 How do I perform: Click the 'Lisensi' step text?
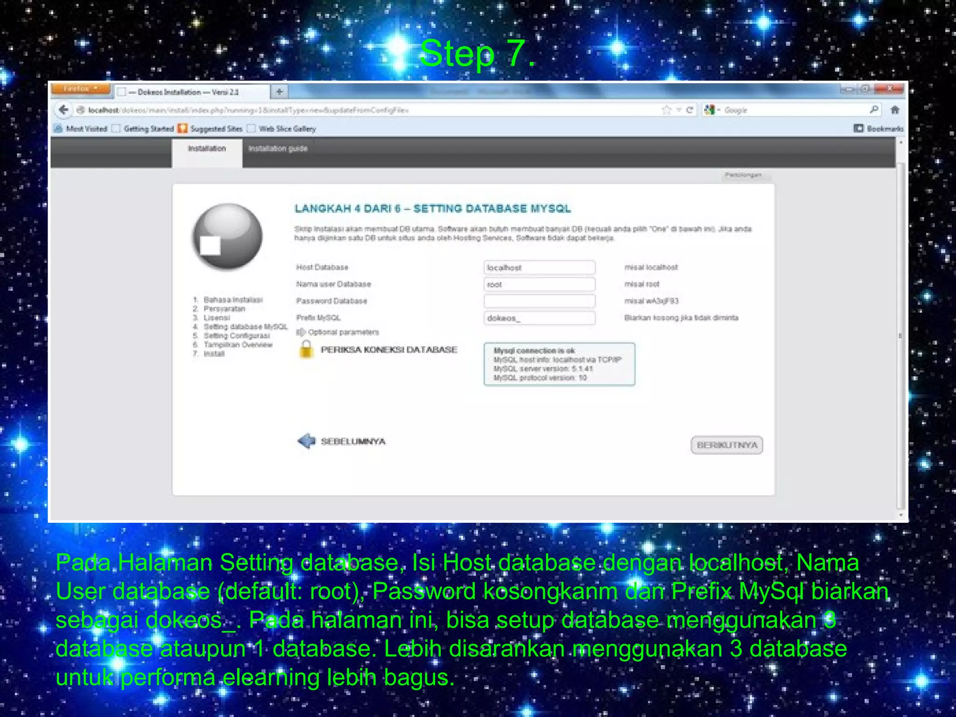coord(217,318)
